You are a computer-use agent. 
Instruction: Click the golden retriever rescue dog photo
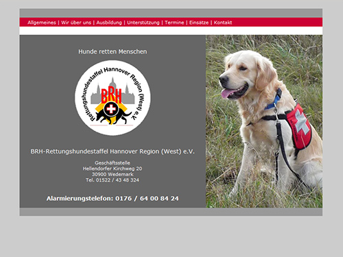(264, 121)
